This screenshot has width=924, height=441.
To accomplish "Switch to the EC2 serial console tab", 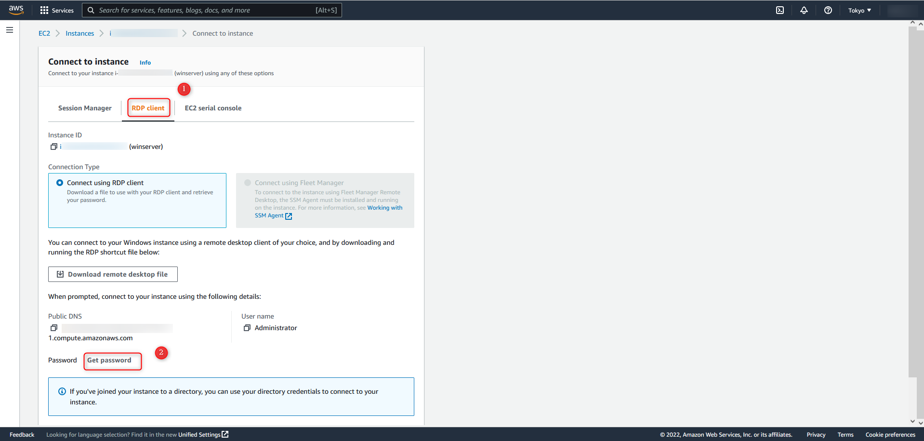I will pyautogui.click(x=213, y=108).
